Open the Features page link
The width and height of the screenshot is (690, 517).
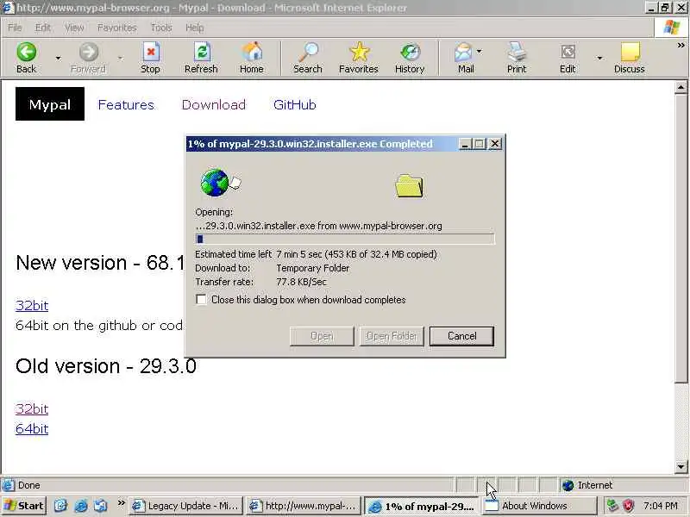click(x=126, y=104)
